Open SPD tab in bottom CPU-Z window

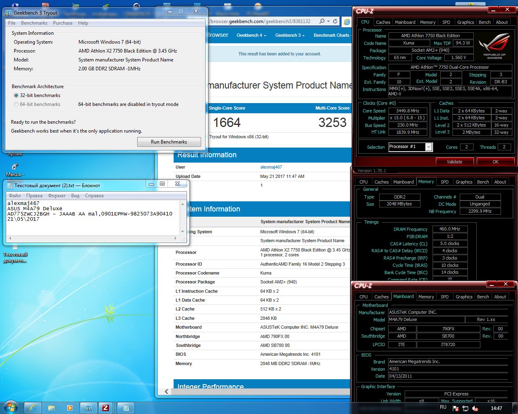coord(444,297)
